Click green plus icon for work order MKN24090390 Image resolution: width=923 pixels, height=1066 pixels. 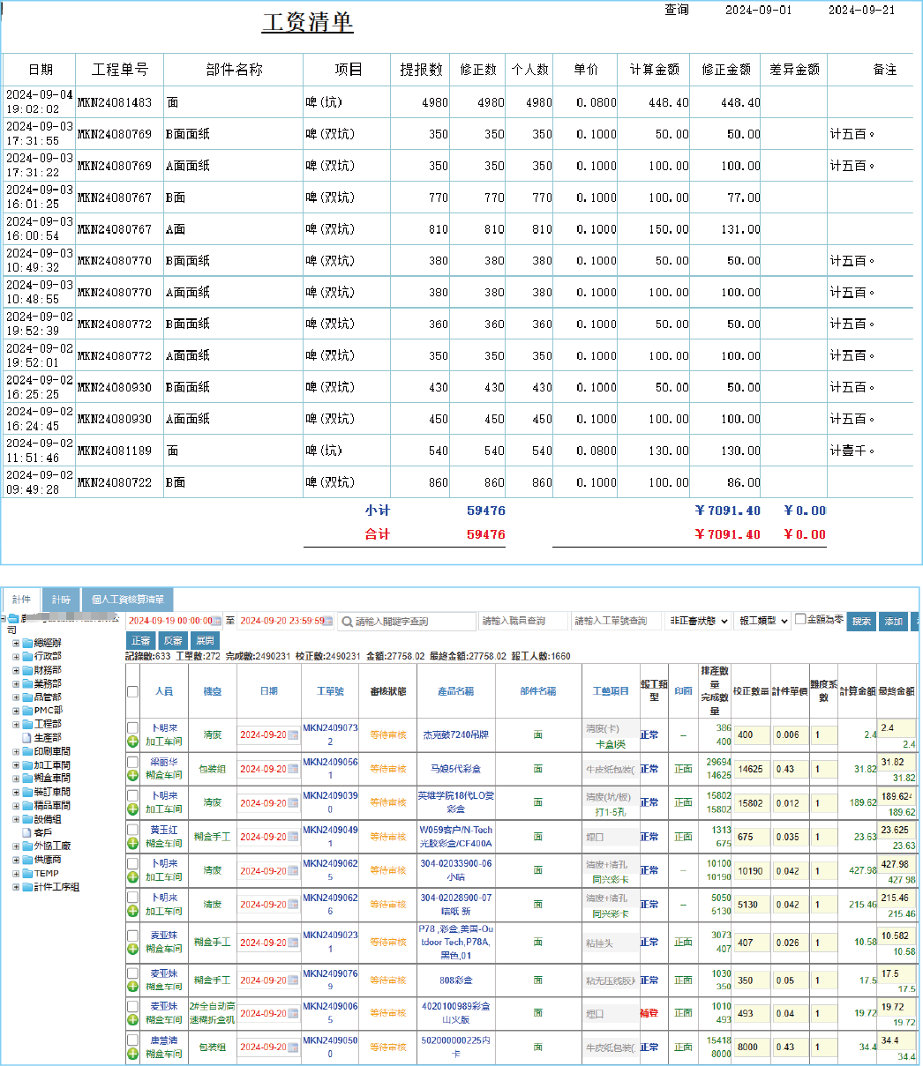coord(132,809)
